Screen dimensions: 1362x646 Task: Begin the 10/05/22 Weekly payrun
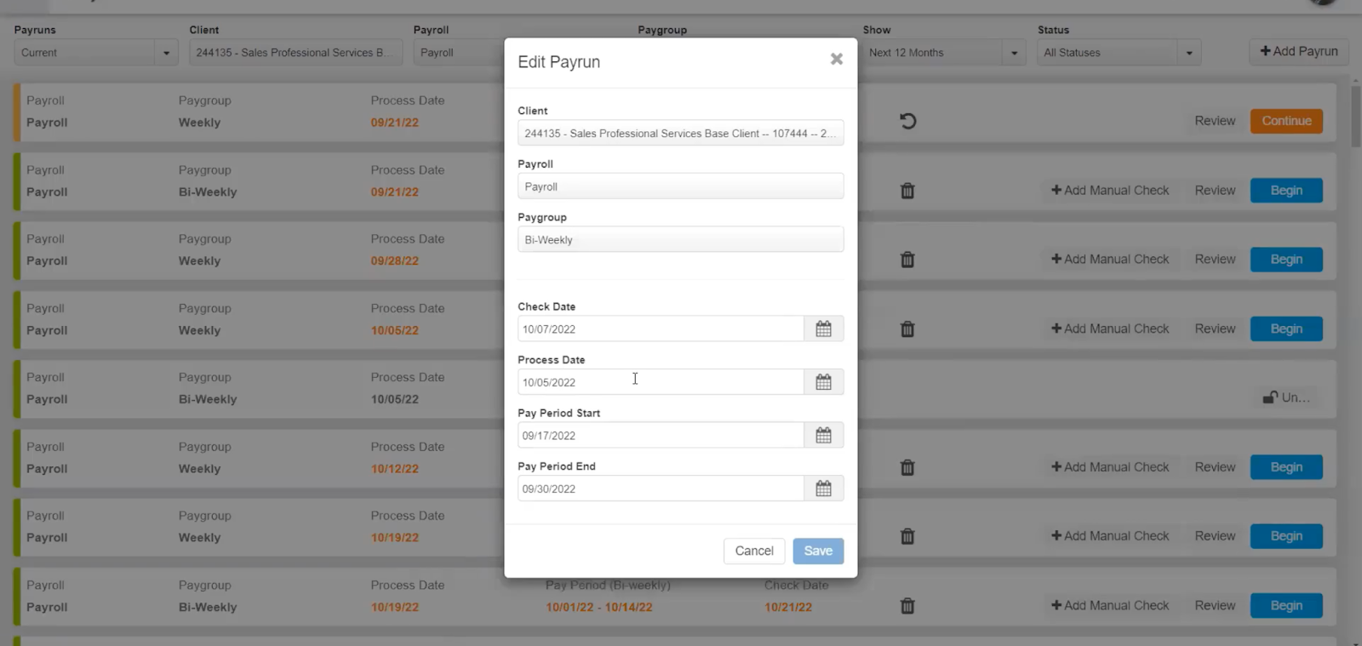pyautogui.click(x=1286, y=329)
